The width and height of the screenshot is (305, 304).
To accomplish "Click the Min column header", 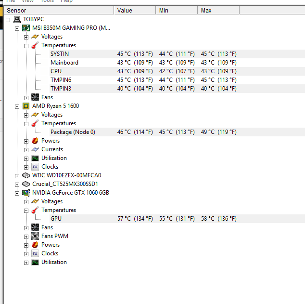I will [177, 10].
